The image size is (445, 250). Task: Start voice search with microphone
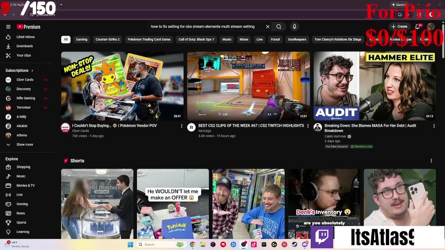294,26
